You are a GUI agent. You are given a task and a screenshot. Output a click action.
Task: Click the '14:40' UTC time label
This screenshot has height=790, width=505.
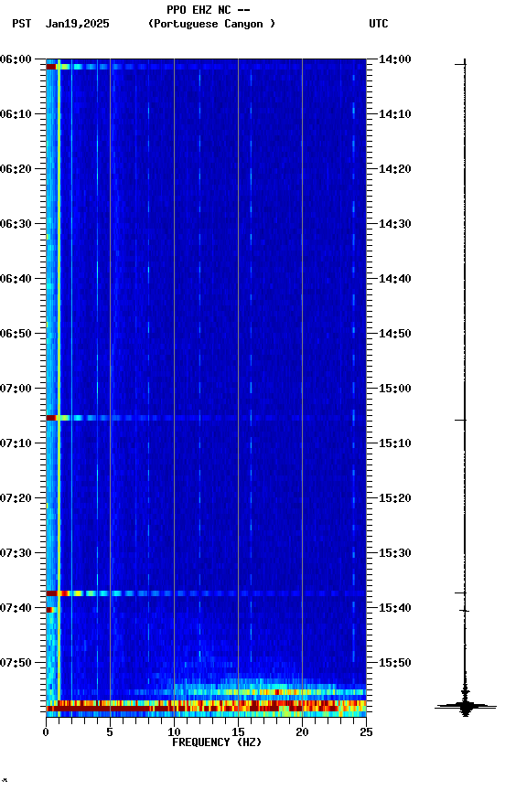click(395, 279)
